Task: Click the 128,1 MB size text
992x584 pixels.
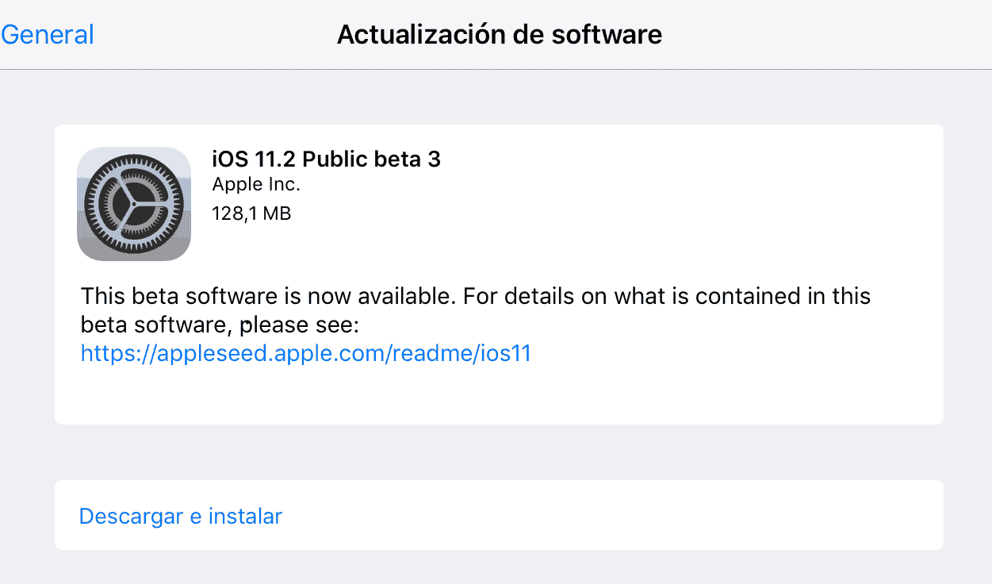Action: coord(251,213)
